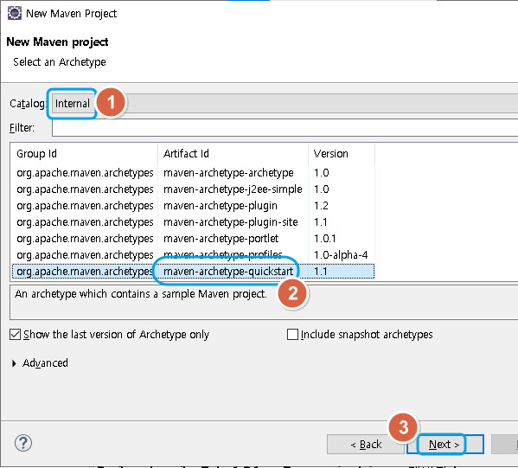The width and height of the screenshot is (518, 468).
Task: Click into the Filter text field
Action: pyautogui.click(x=285, y=127)
